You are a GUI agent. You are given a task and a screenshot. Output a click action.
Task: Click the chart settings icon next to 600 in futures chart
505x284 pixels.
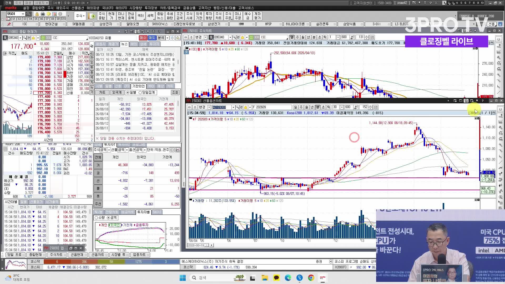tap(356, 107)
